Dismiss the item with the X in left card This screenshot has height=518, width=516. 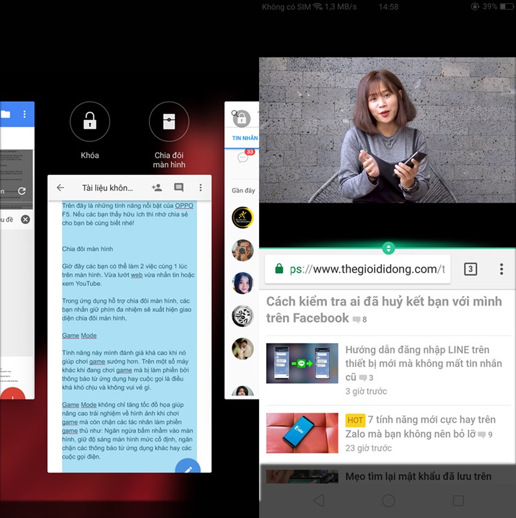point(25,220)
